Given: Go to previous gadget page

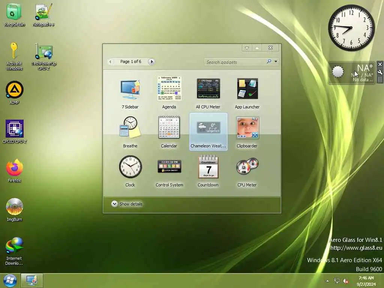Looking at the screenshot, I should tap(110, 62).
